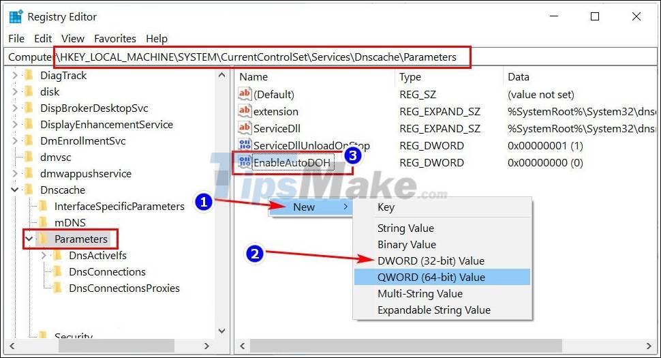Screen dimensions: 661x358
Task: Click the Dnscache folder icon
Action: [29, 190]
